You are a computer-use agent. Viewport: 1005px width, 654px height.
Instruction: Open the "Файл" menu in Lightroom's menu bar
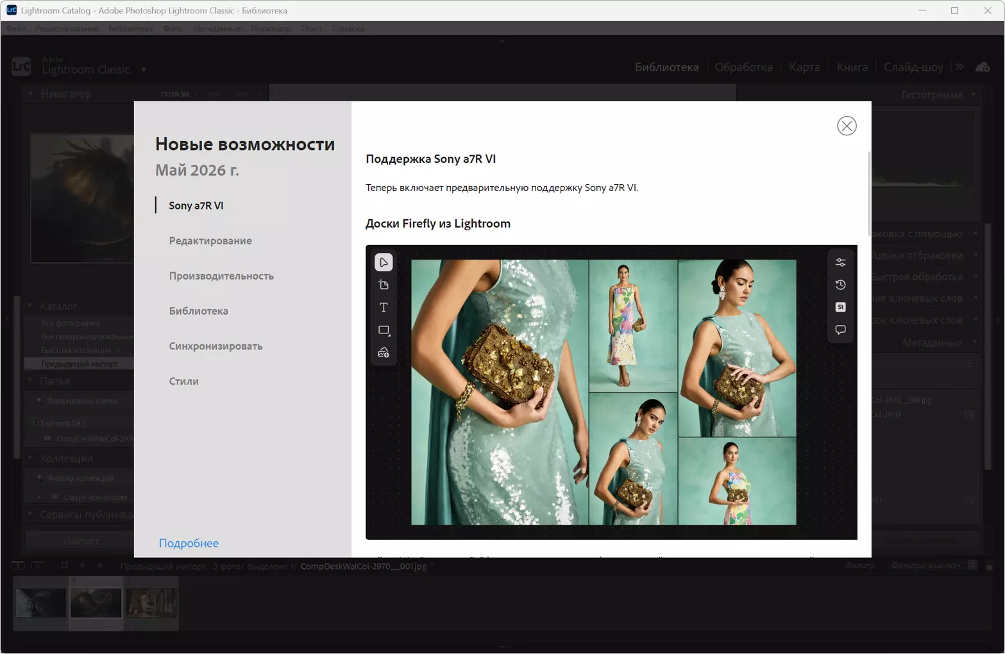[16, 28]
